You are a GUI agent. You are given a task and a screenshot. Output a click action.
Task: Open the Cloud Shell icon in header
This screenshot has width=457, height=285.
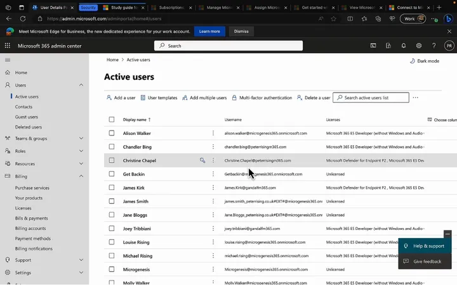(x=373, y=46)
